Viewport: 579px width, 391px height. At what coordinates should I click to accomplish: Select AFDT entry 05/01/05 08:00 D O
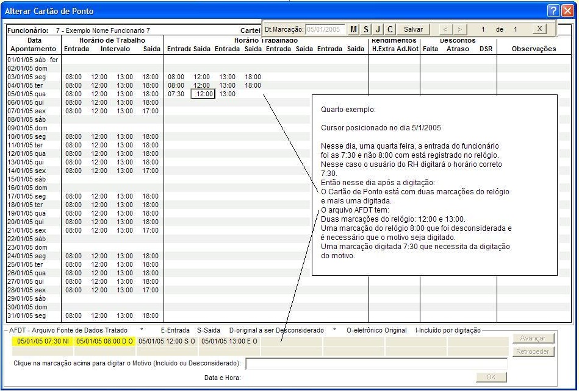(105, 341)
